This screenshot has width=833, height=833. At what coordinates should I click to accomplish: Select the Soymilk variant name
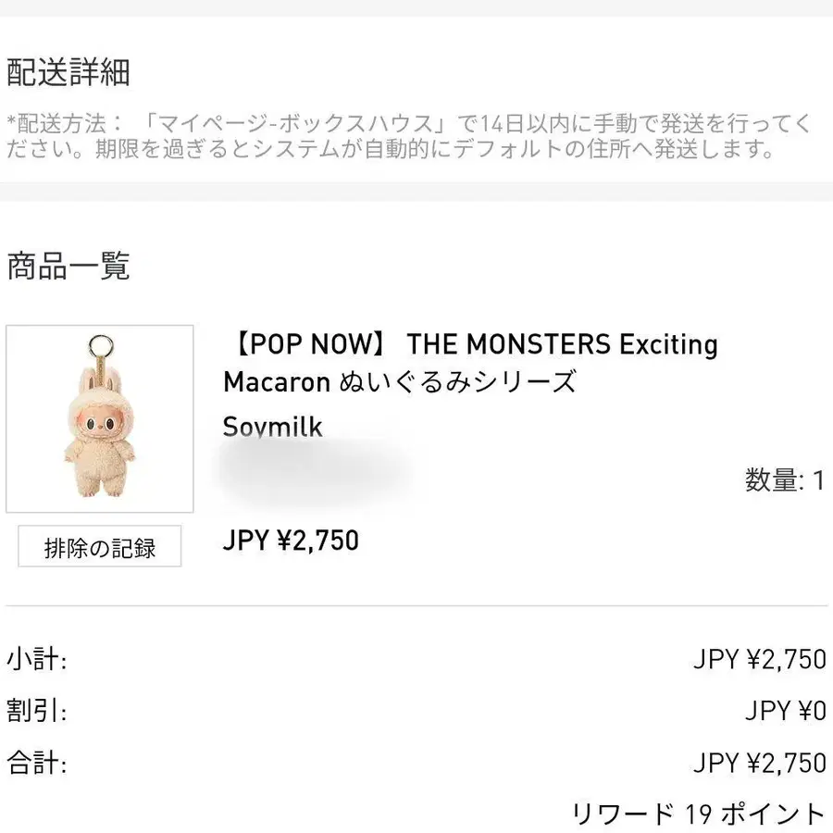(273, 426)
